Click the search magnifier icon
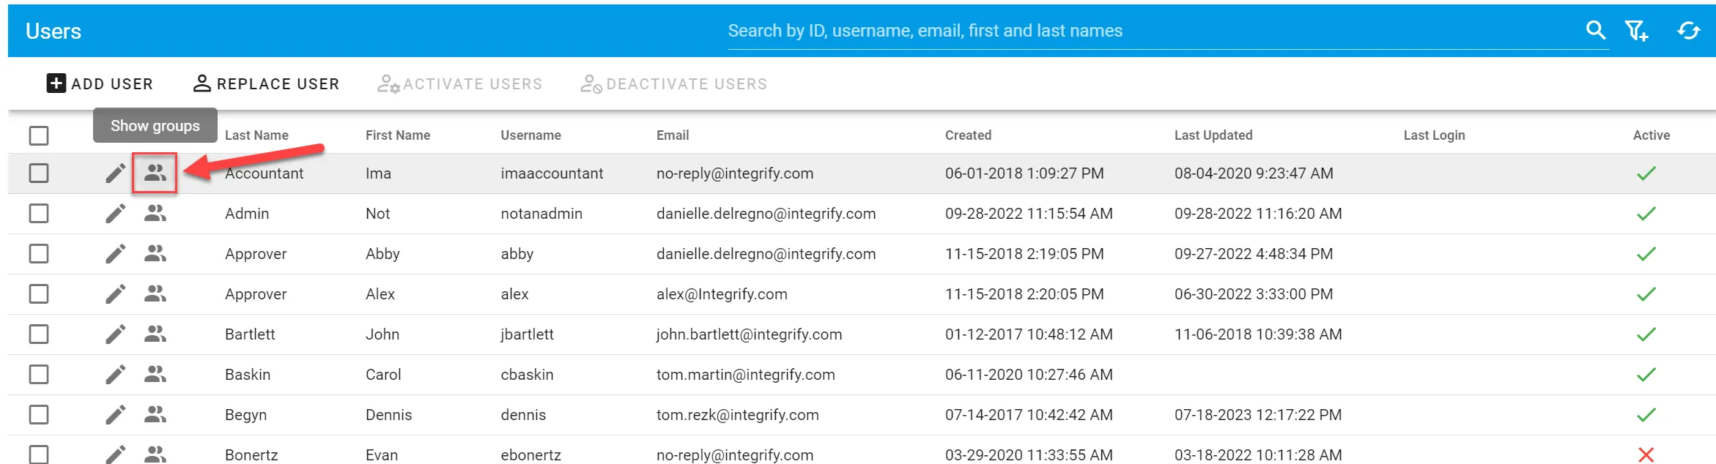This screenshot has height=464, width=1716. point(1595,31)
